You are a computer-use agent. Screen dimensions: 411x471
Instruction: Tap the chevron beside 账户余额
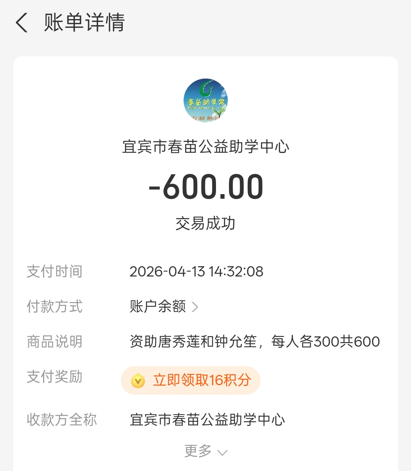pyautogui.click(x=195, y=307)
